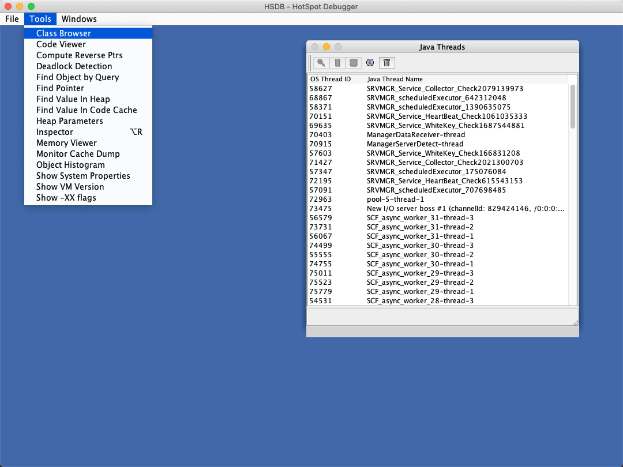Select SCF_async_worker_31-thread-3 row
623x467 pixels.
click(x=438, y=217)
